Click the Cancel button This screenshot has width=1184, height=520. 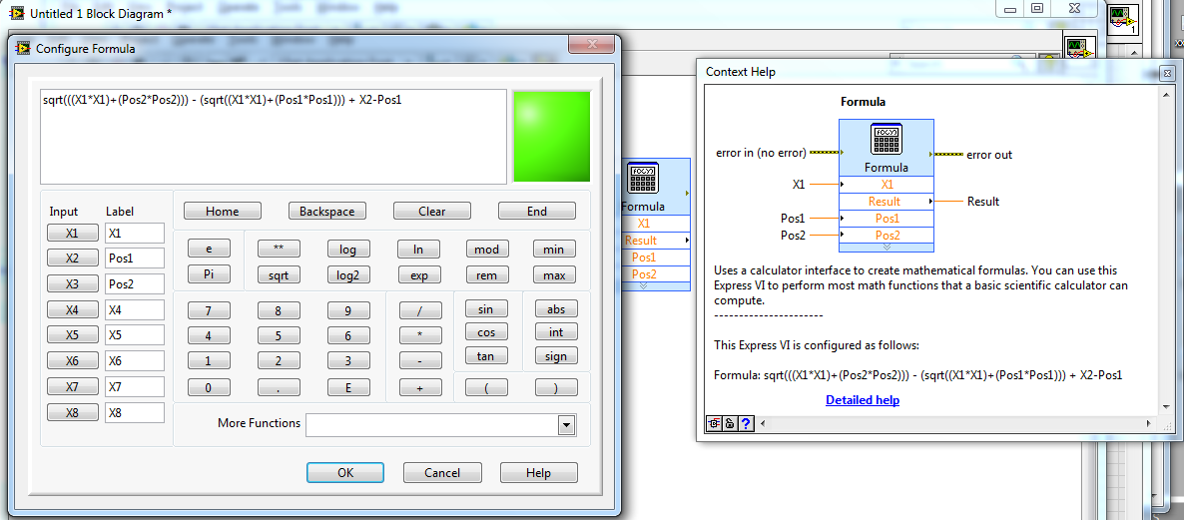pyautogui.click(x=441, y=472)
